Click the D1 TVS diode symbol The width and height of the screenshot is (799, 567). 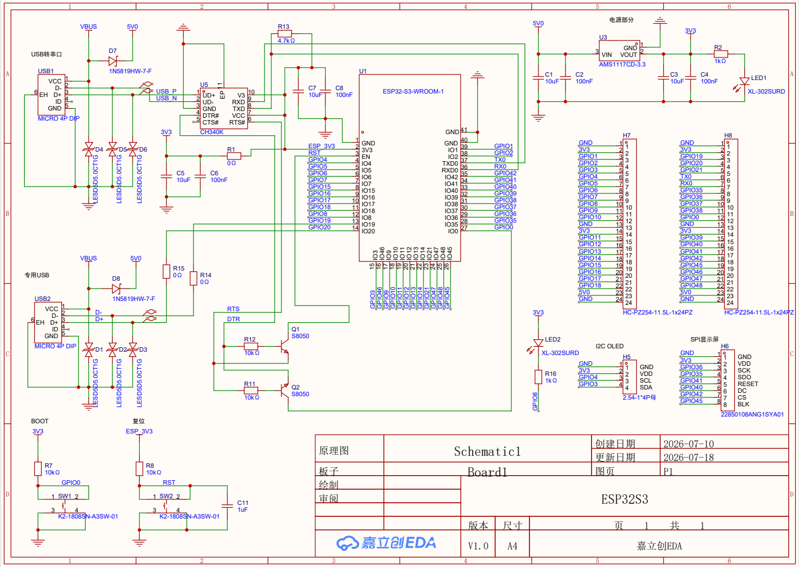[89, 350]
